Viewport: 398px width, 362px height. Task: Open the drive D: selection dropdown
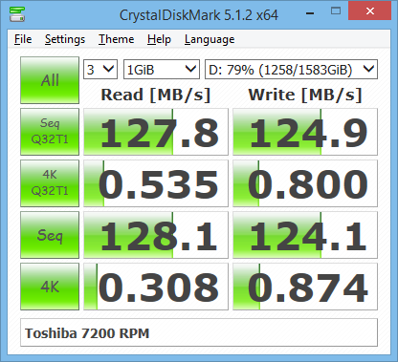click(x=291, y=69)
